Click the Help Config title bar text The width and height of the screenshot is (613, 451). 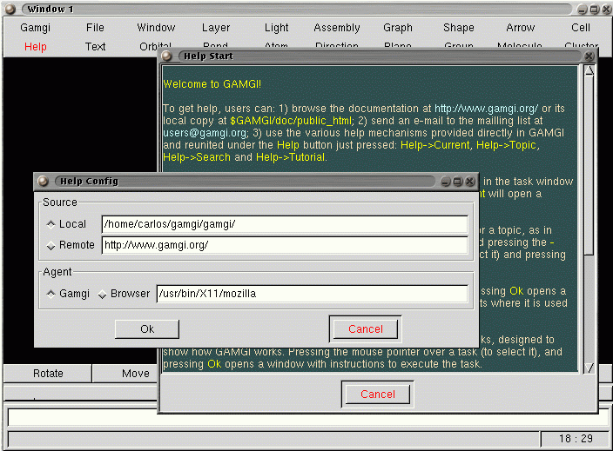tap(89, 182)
